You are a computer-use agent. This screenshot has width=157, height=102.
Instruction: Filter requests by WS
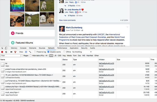tap(84, 56)
